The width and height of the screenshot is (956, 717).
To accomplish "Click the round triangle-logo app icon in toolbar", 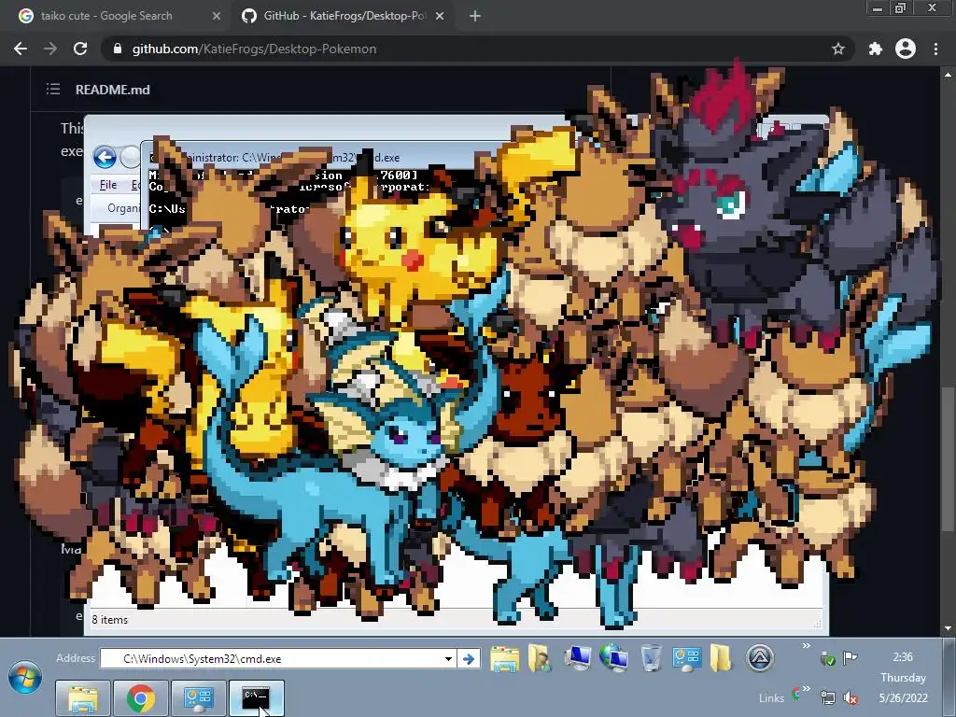I will tap(760, 658).
